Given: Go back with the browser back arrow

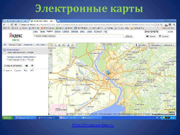Looking at the screenshot, I should [4, 24].
